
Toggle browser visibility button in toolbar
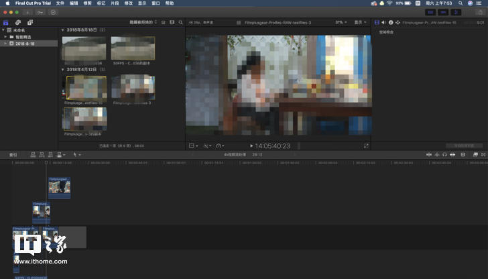pyautogui.click(x=430, y=13)
